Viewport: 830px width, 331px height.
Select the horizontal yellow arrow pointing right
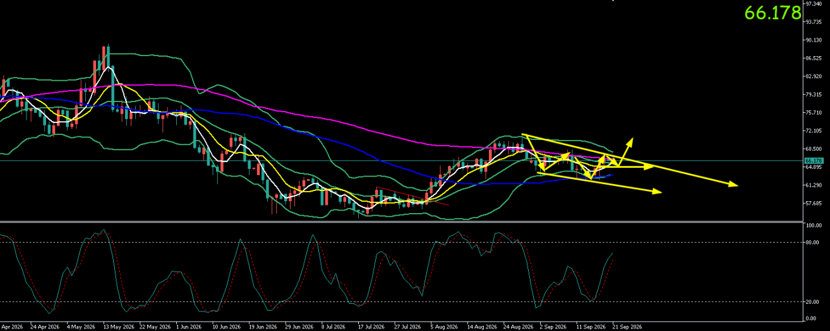[649, 166]
